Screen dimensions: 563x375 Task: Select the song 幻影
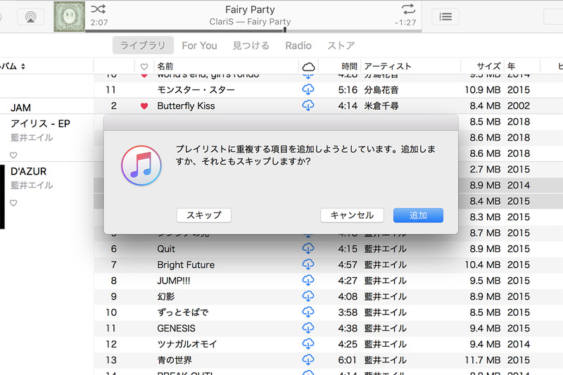pos(166,296)
